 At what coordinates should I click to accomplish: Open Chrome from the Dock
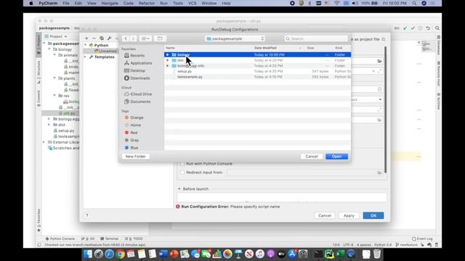pyautogui.click(x=120, y=254)
